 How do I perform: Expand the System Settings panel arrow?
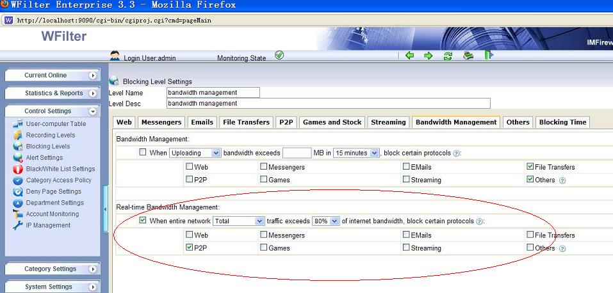click(x=93, y=287)
